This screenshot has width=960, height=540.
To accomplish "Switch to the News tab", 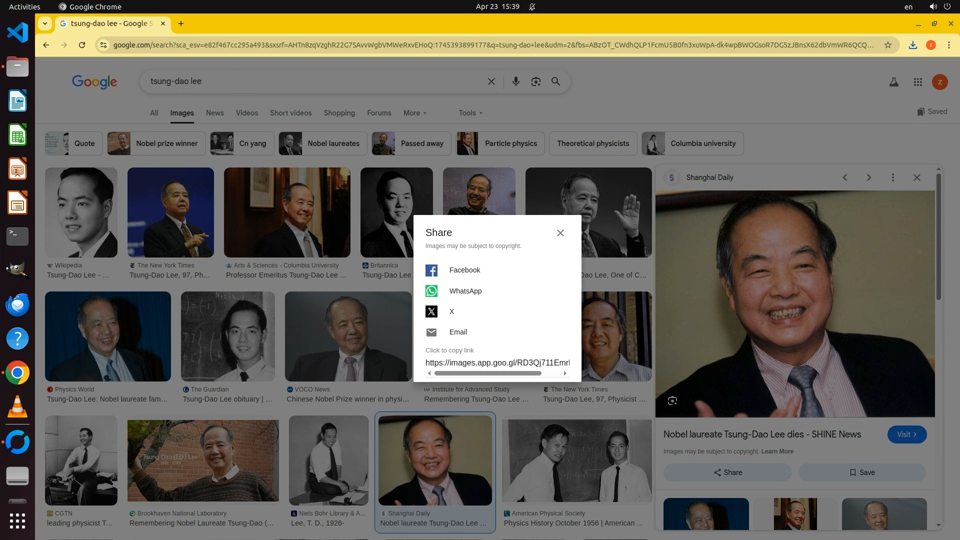I will pos(214,113).
